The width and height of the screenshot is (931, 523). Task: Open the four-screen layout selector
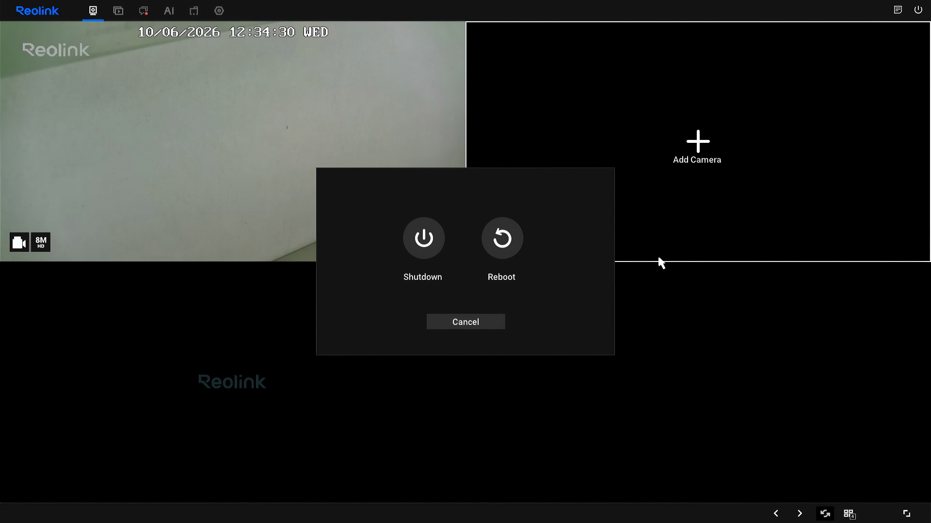(x=850, y=513)
